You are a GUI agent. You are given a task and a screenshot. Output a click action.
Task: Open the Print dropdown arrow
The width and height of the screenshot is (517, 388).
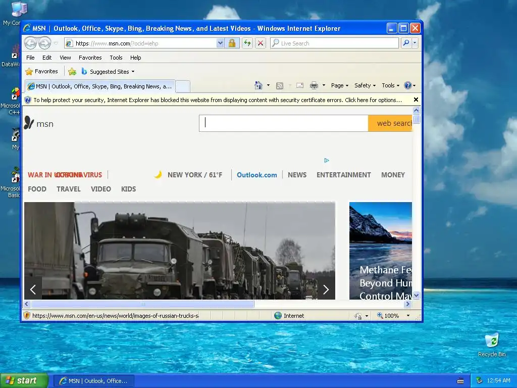tap(324, 85)
